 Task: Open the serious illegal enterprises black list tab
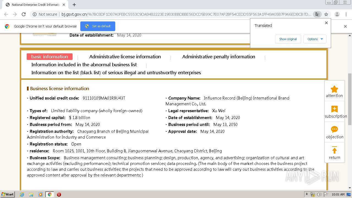(x=116, y=73)
